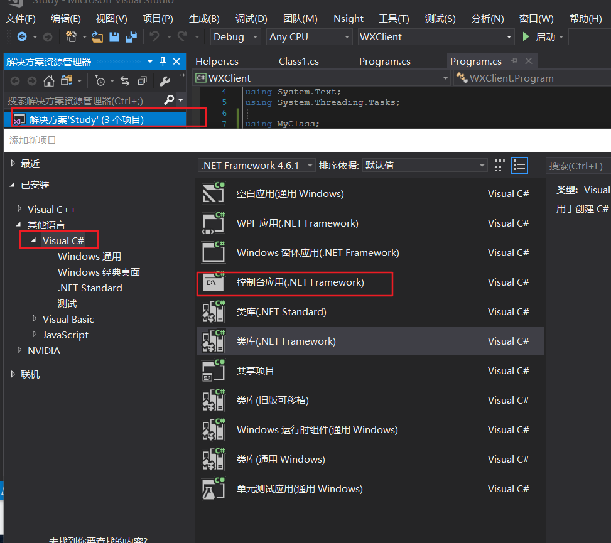Click the Solution Explorer back arrow
This screenshot has width=611, height=543.
15,81
